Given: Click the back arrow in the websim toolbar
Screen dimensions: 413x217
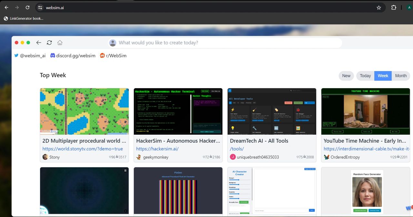Looking at the screenshot, I should tap(39, 42).
